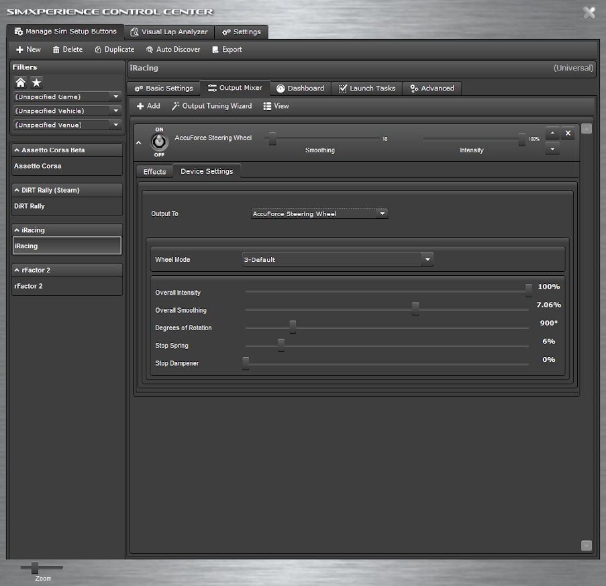Select the rFactor 2 profile

click(67, 287)
